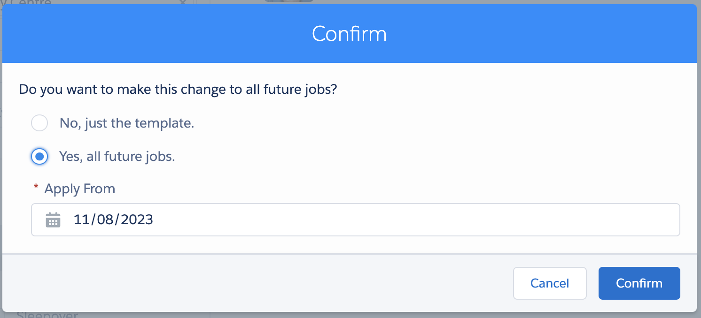This screenshot has width=701, height=318.
Task: Click the dimmed Sleepover item behind dialog
Action: [47, 315]
